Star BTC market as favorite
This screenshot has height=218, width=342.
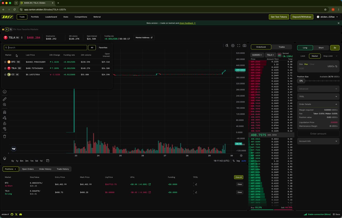coord(5,62)
